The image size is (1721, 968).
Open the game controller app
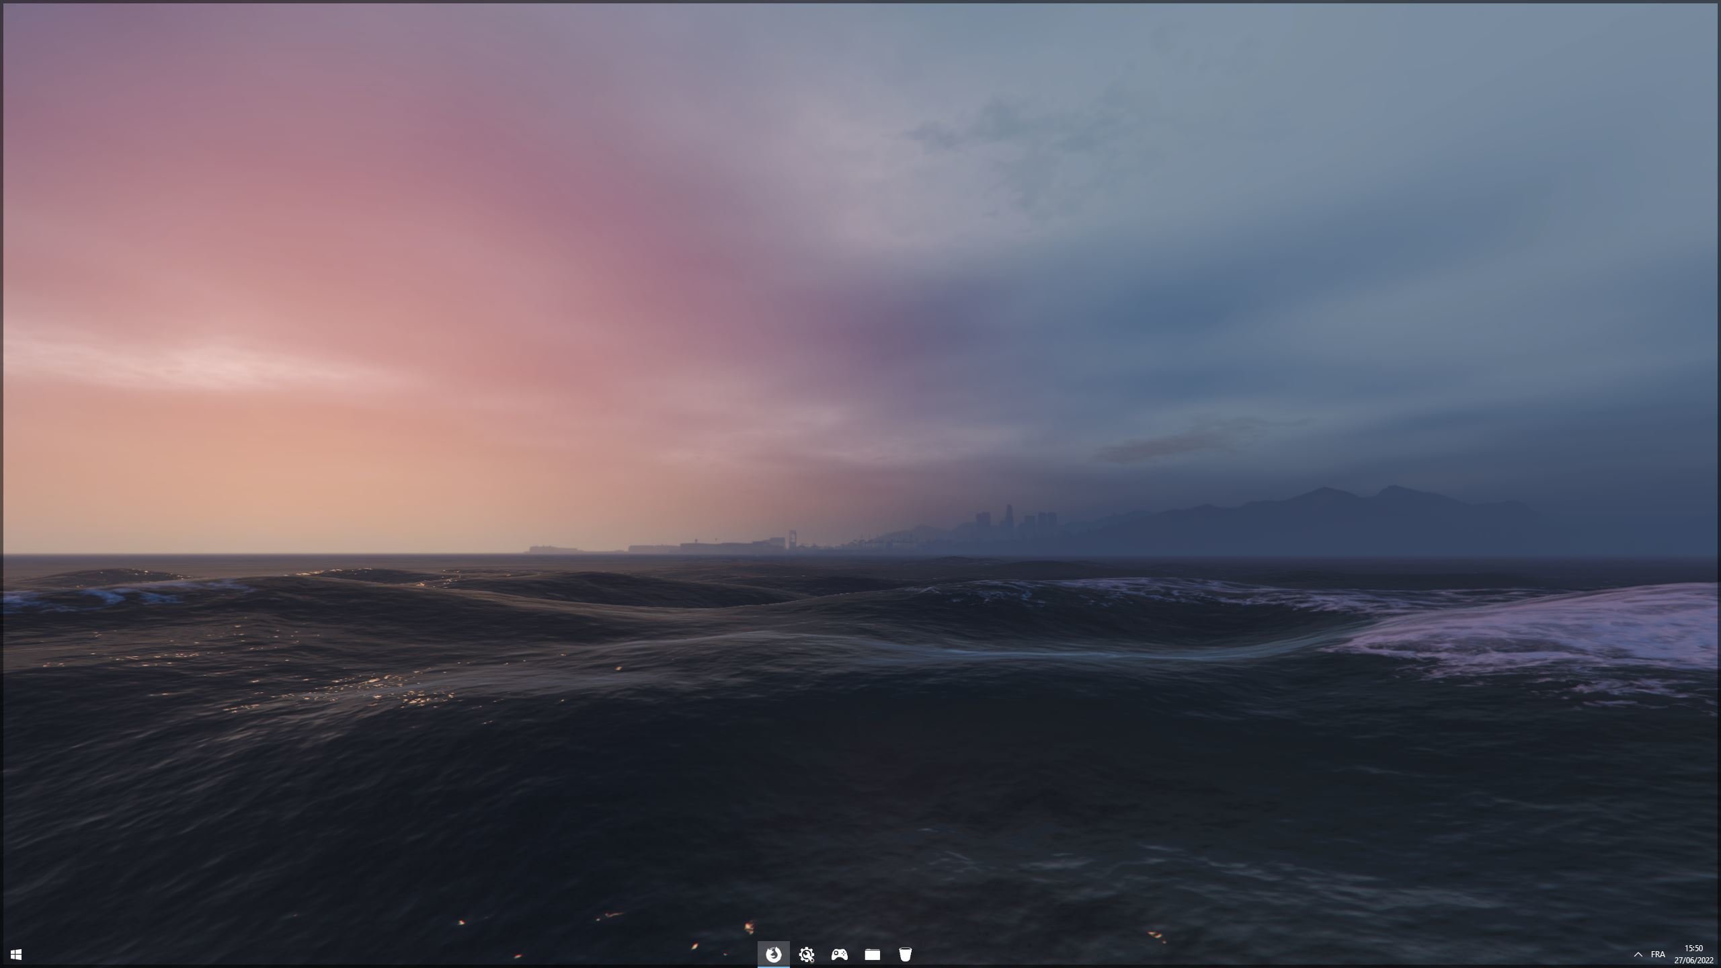pos(839,955)
